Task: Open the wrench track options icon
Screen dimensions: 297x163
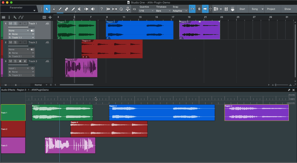Action: pyautogui.click(x=15, y=17)
